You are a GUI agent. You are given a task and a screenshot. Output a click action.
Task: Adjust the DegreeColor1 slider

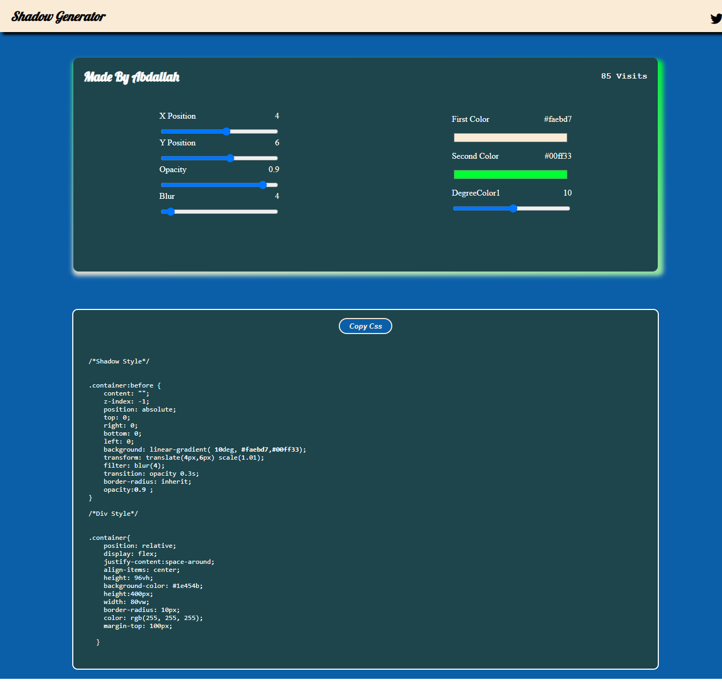point(512,208)
